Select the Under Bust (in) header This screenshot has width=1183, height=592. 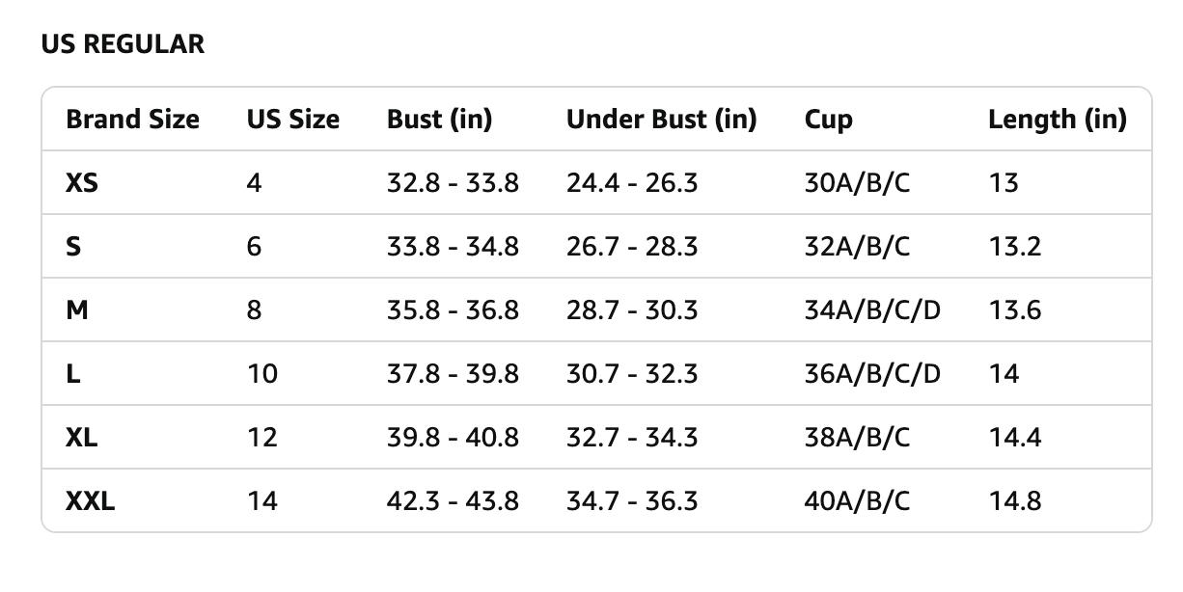(661, 120)
